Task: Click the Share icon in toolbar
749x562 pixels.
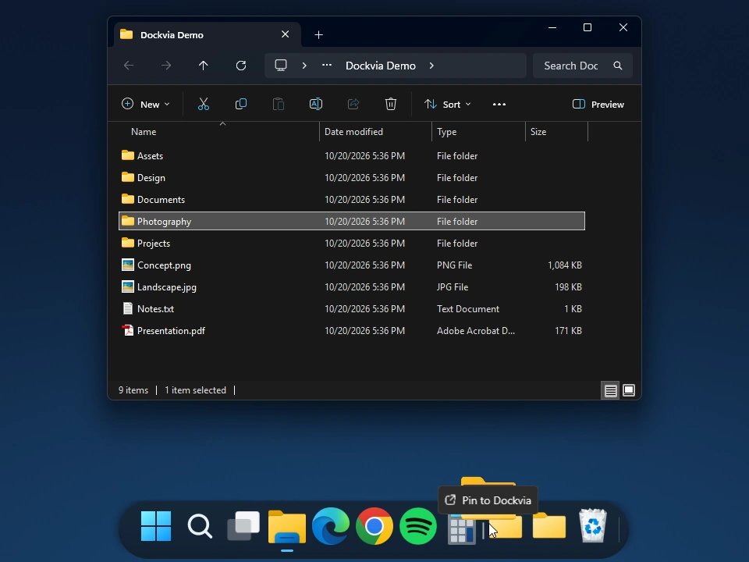Action: click(x=353, y=104)
